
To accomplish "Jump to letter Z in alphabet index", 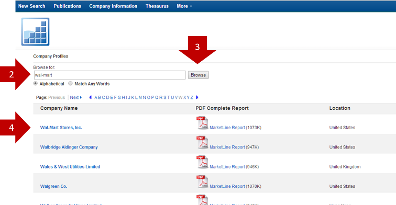I will [x=192, y=97].
